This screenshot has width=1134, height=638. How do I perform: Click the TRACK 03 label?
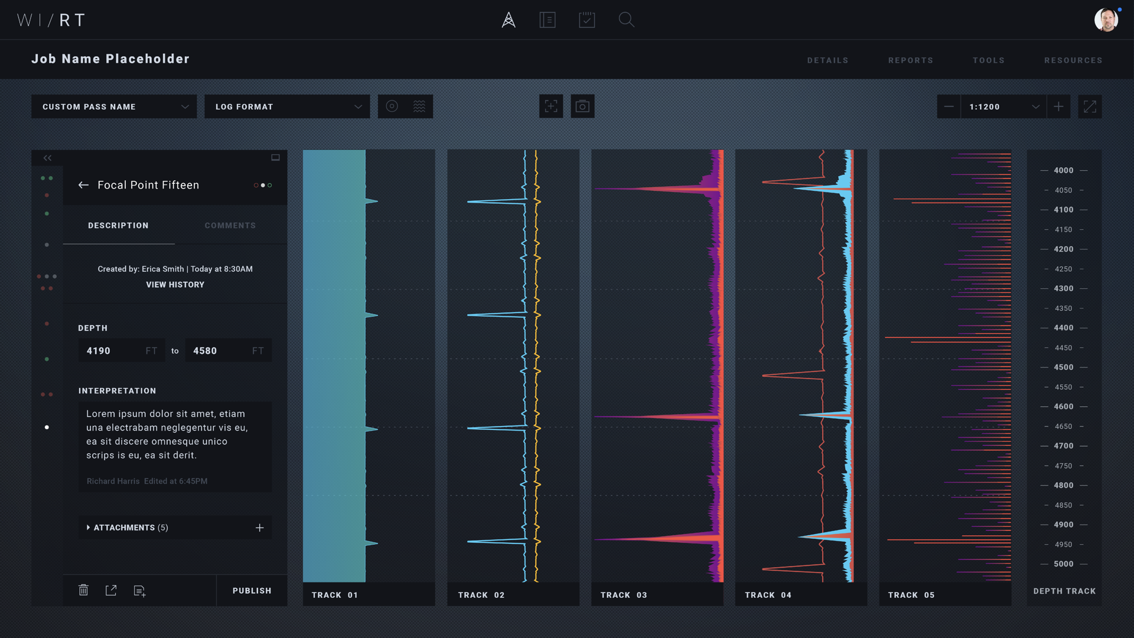coord(624,595)
